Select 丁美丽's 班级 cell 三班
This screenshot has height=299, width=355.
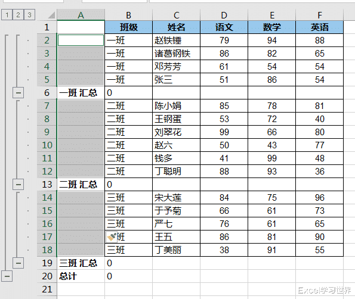[x=129, y=250]
